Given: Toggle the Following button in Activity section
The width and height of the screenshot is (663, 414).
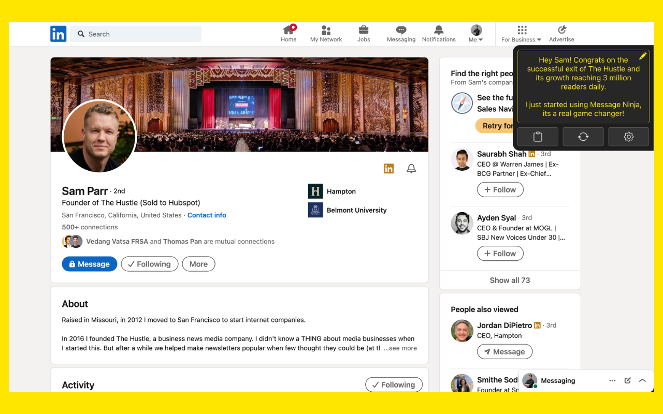Looking at the screenshot, I should click(394, 385).
